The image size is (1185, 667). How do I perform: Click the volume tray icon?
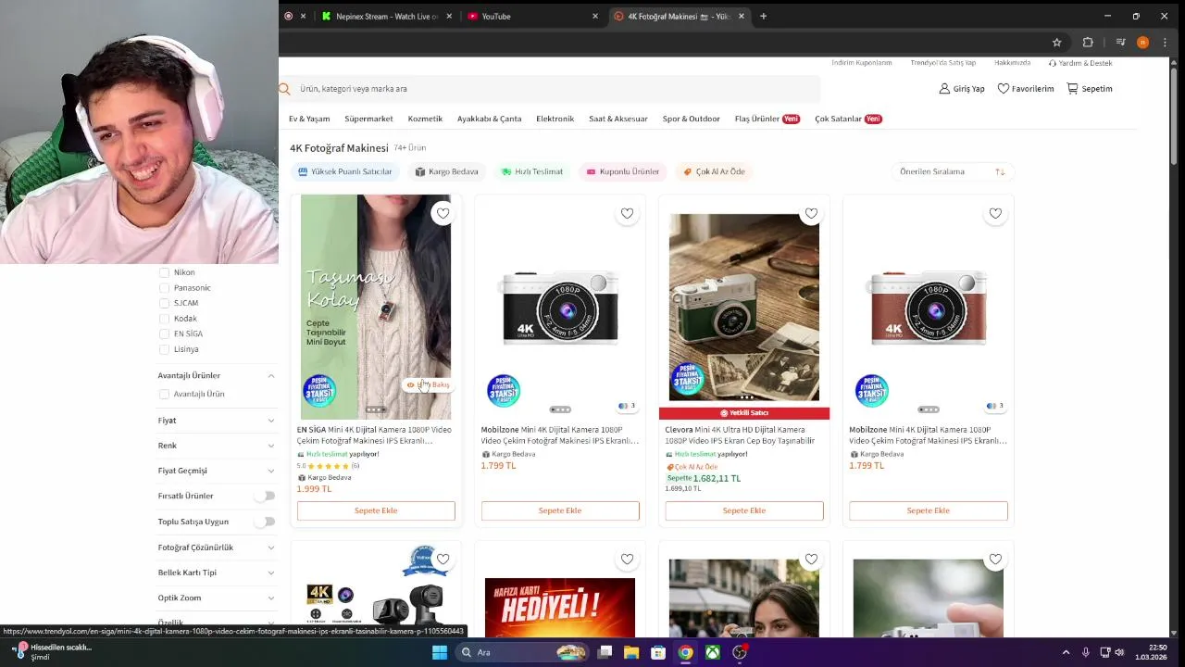coord(1118,652)
